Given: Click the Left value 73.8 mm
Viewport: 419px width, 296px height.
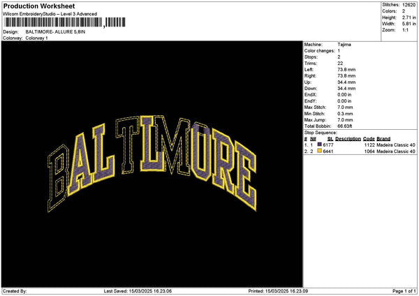Looking at the screenshot, I should coord(346,70).
